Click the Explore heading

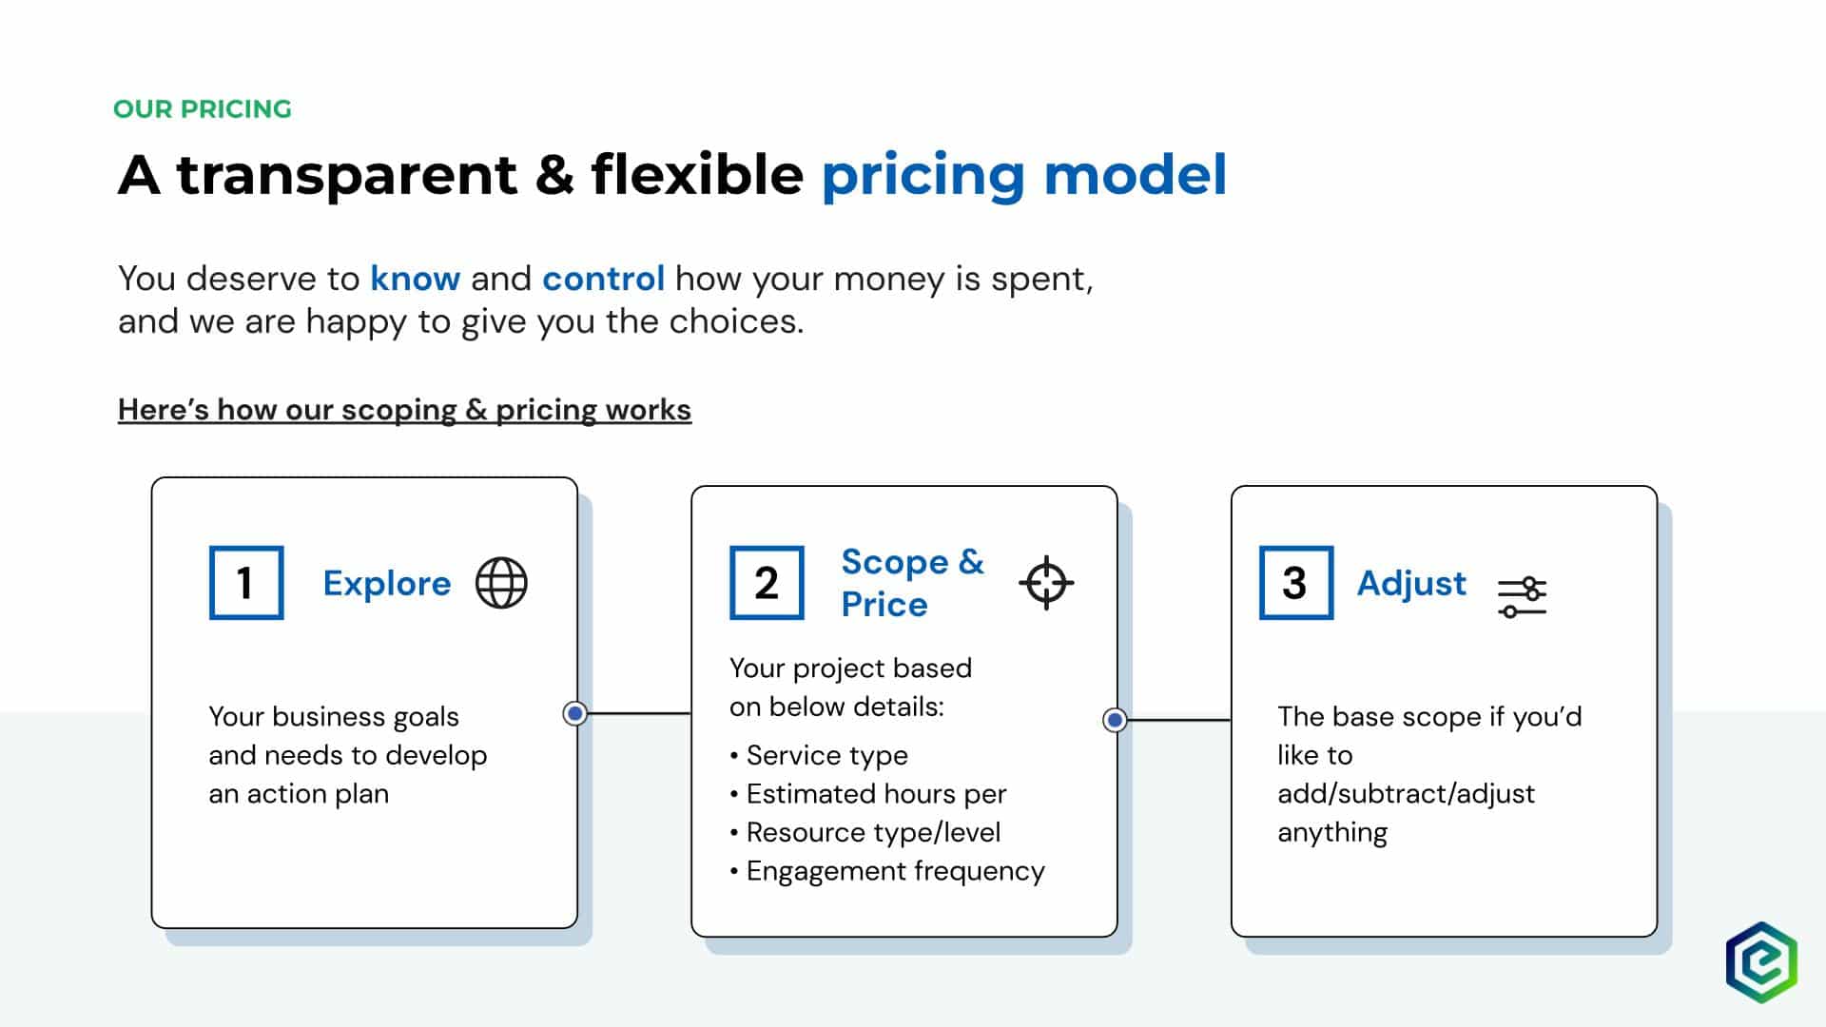(387, 583)
